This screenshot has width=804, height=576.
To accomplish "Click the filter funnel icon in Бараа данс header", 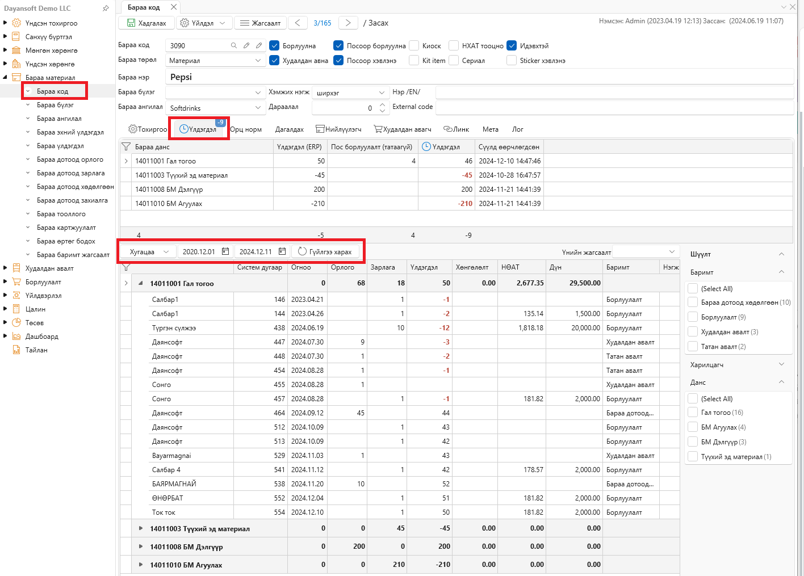I will 126,146.
